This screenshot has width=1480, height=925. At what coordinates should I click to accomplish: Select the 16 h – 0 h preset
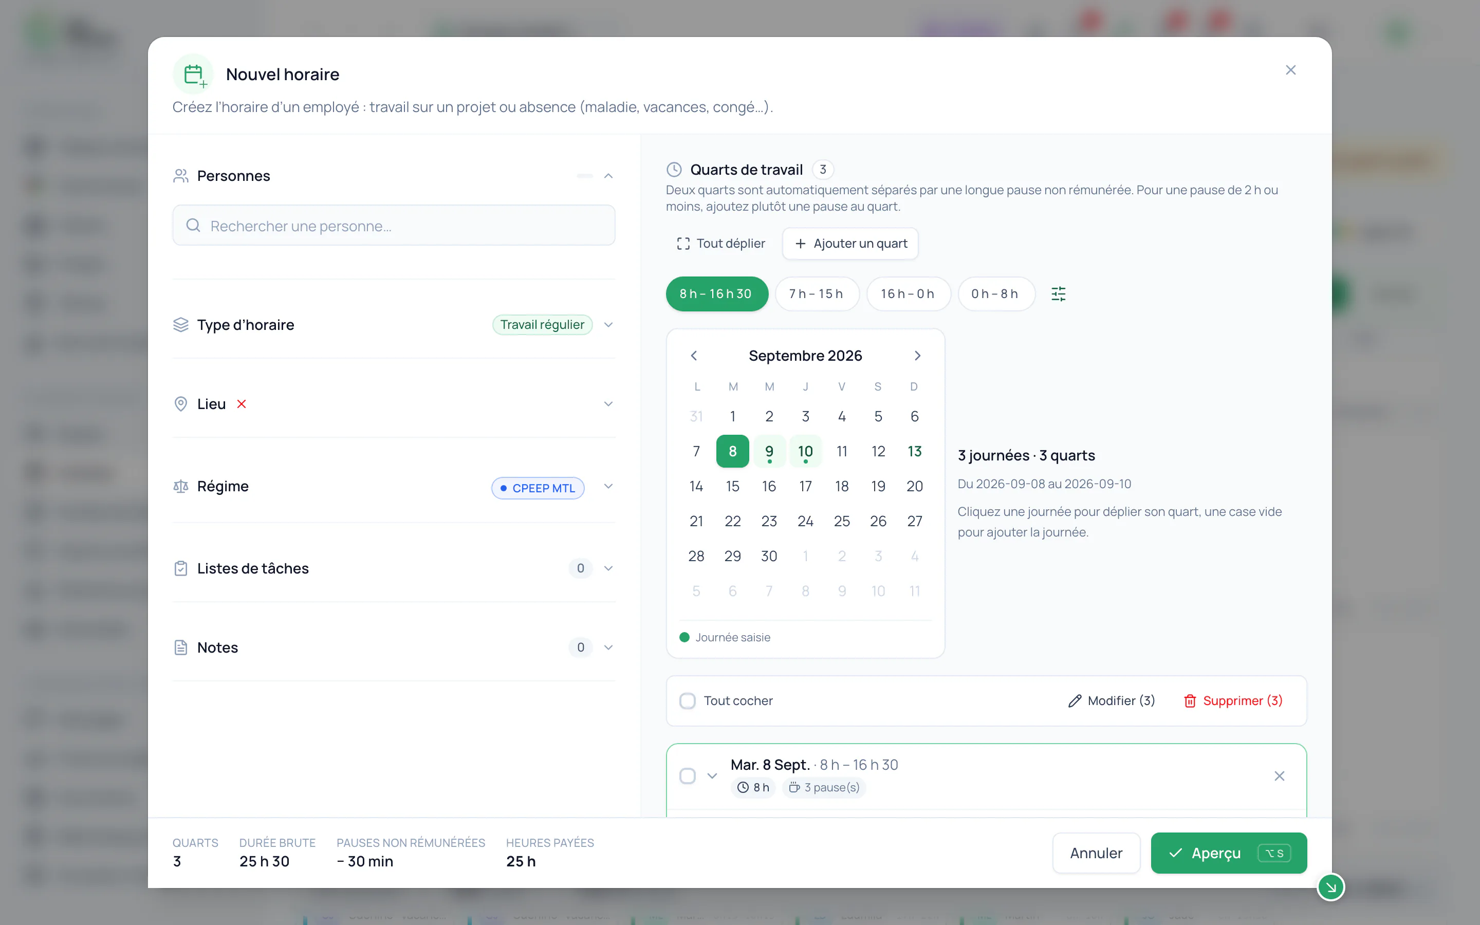[908, 293]
